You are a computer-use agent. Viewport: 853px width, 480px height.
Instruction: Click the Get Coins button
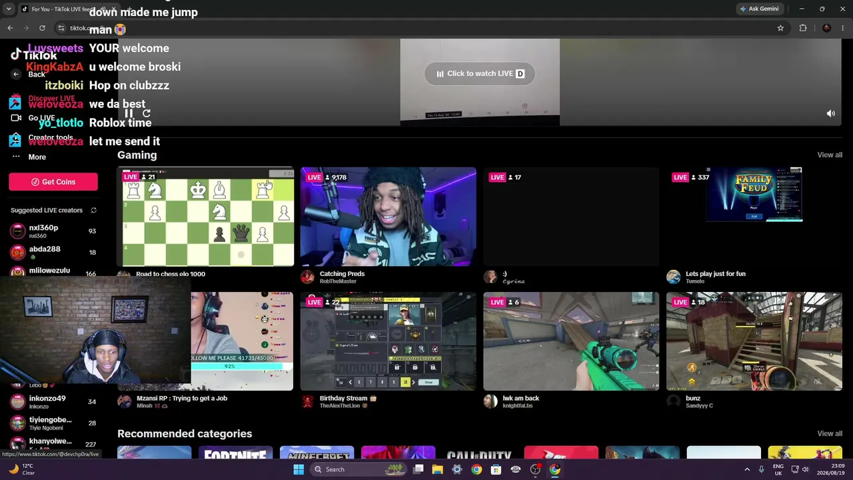(x=53, y=182)
